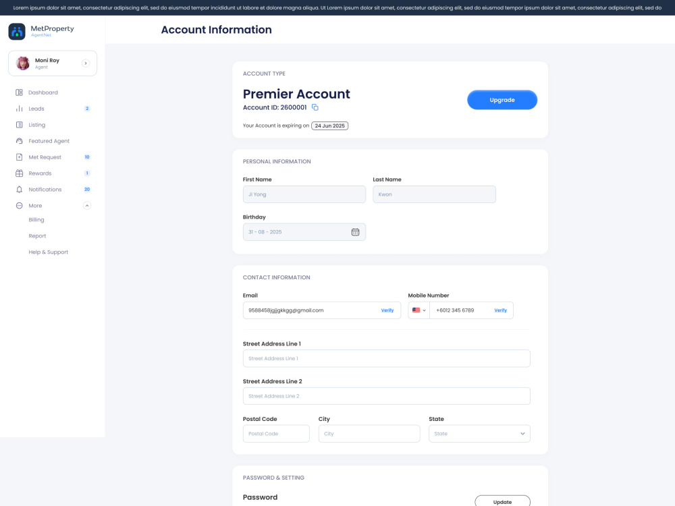Click the Last Name field
Image resolution: width=675 pixels, height=506 pixels.
coord(434,194)
